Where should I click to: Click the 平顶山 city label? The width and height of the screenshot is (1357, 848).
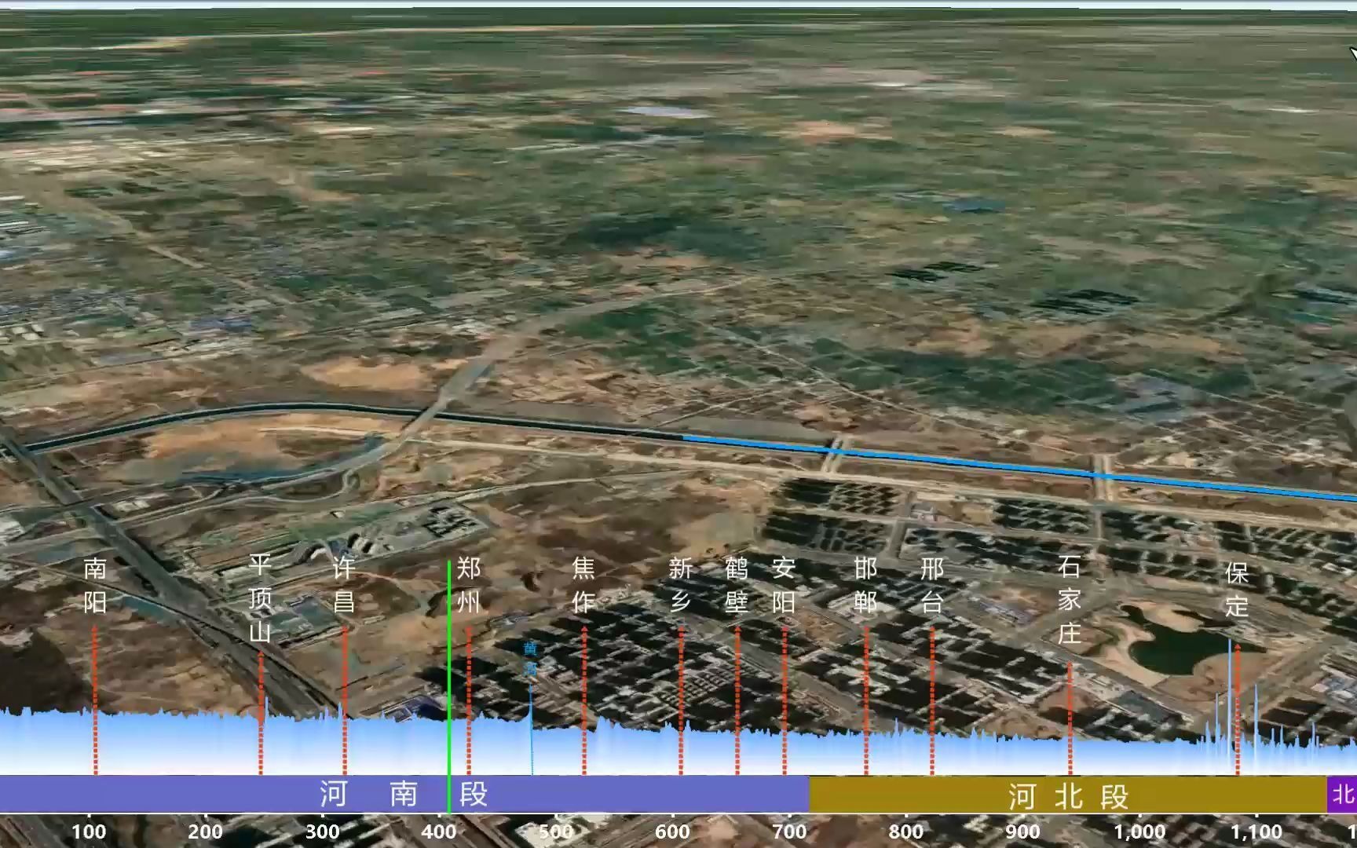click(260, 598)
